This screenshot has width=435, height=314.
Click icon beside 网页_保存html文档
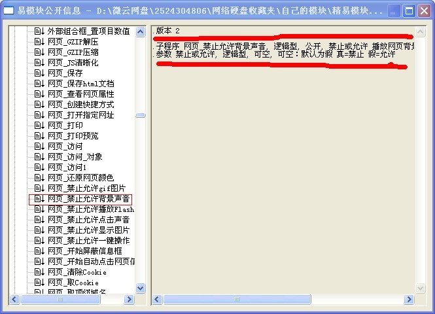[39, 84]
